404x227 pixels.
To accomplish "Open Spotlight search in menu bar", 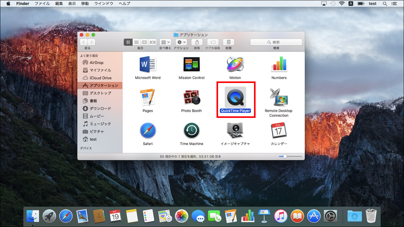I will (385, 3).
